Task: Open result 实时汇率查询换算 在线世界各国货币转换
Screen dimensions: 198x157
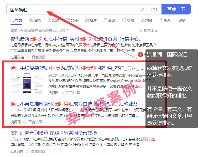Action: [x=54, y=133]
